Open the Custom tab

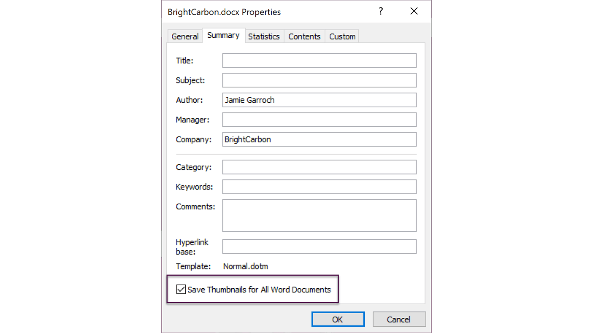point(342,37)
